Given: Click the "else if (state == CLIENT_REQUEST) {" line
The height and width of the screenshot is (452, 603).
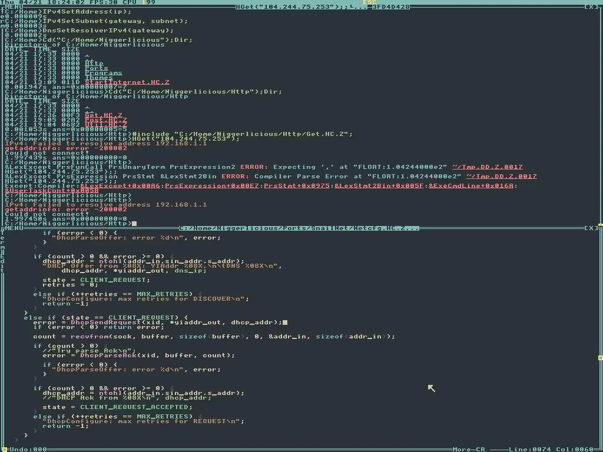Looking at the screenshot, I should (x=106, y=318).
